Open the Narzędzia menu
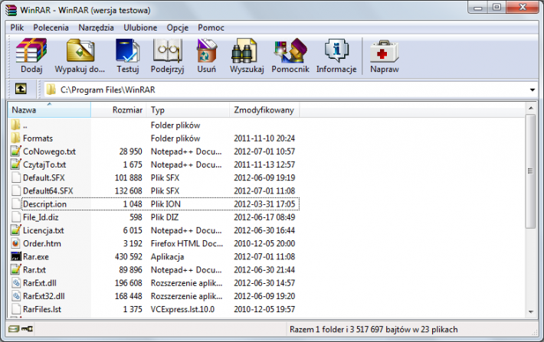Screen dimensions: 544x342 96,28
